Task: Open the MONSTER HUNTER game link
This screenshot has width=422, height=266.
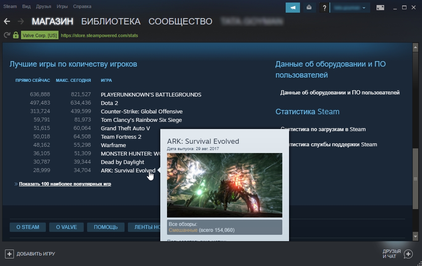Action: [130, 153]
